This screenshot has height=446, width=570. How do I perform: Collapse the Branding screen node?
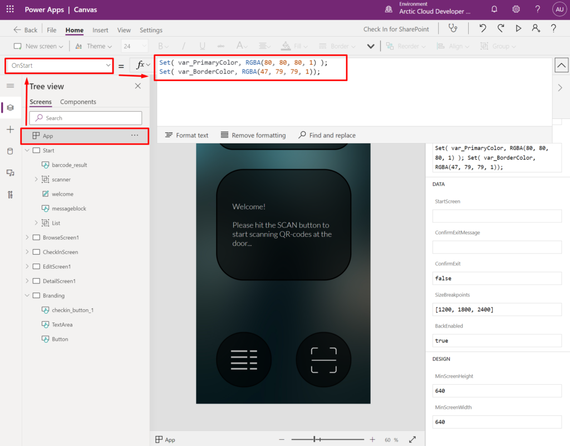[x=27, y=295]
